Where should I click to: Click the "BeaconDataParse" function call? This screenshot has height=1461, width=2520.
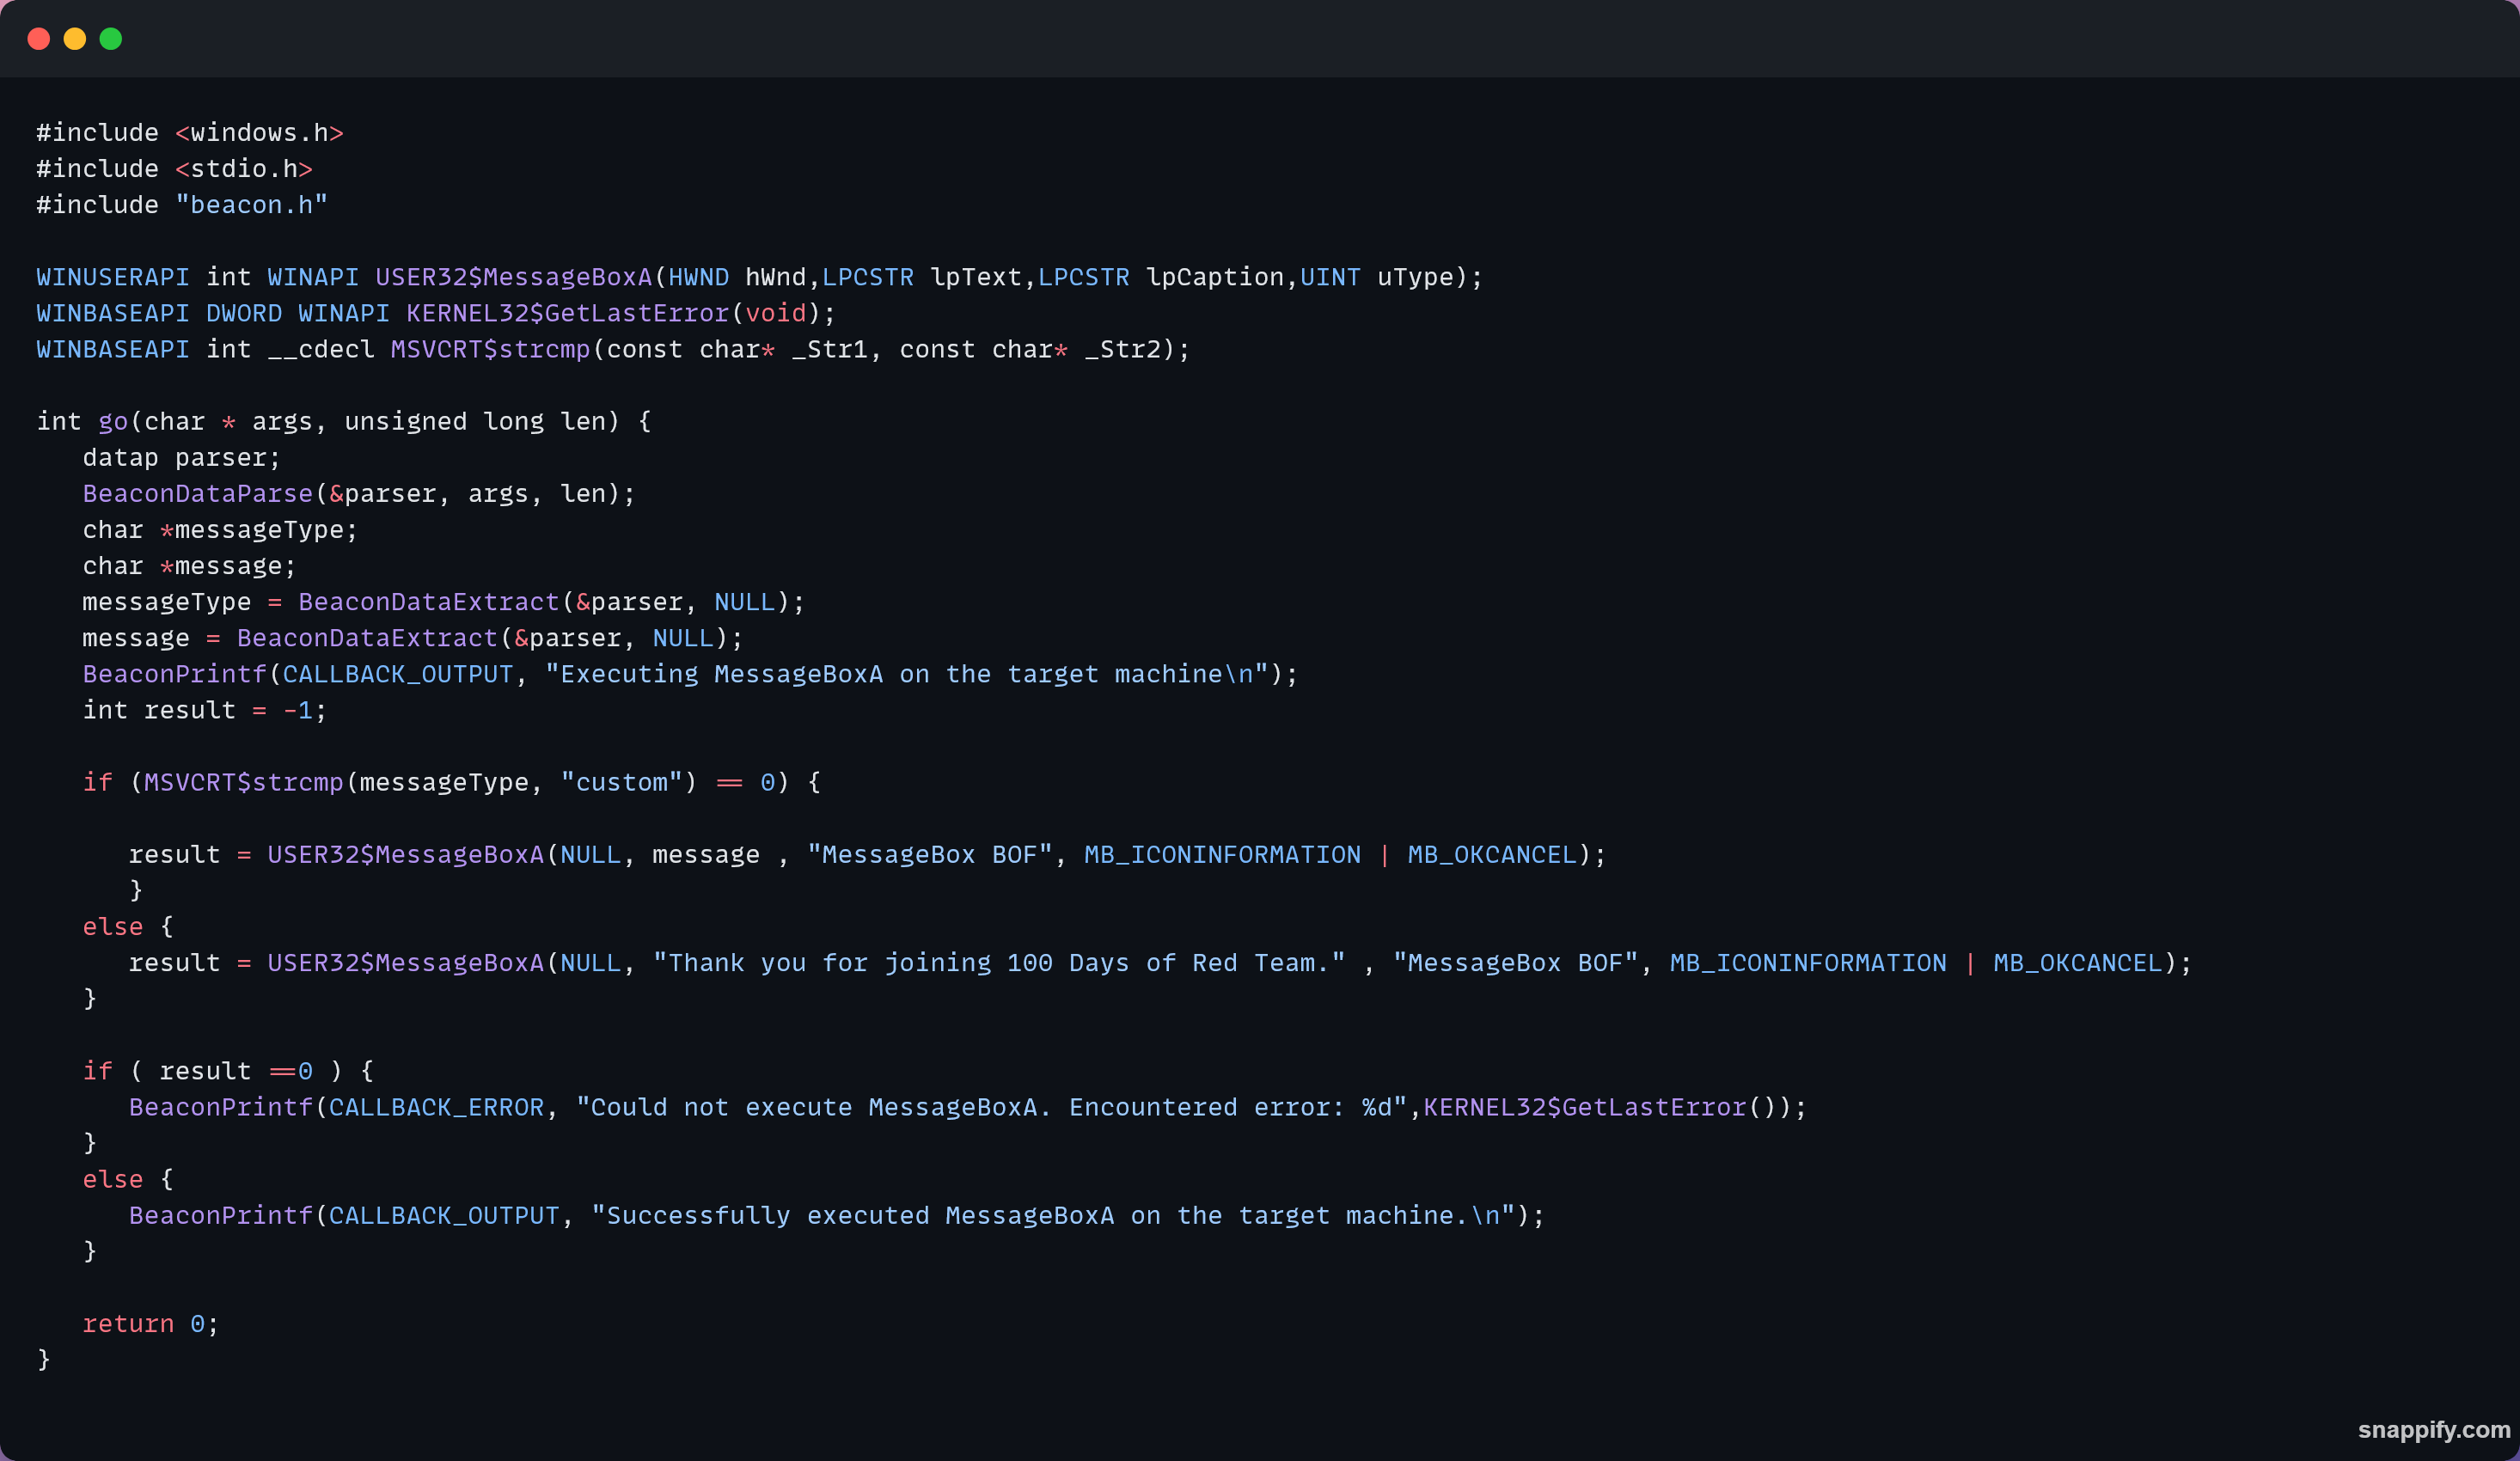point(198,493)
